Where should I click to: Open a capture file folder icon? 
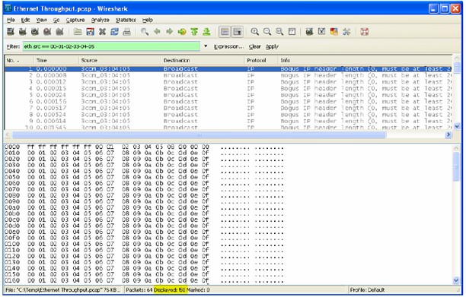[x=78, y=32]
